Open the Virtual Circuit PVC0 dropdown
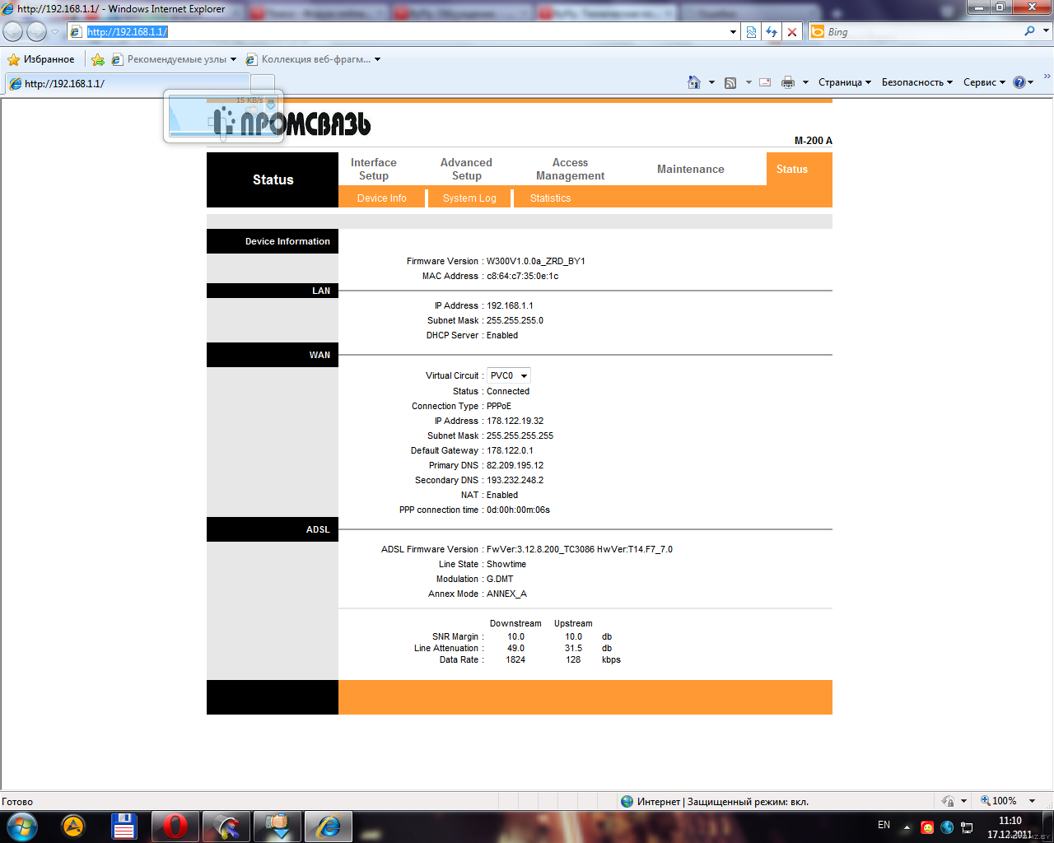The height and width of the screenshot is (843, 1054). click(509, 375)
